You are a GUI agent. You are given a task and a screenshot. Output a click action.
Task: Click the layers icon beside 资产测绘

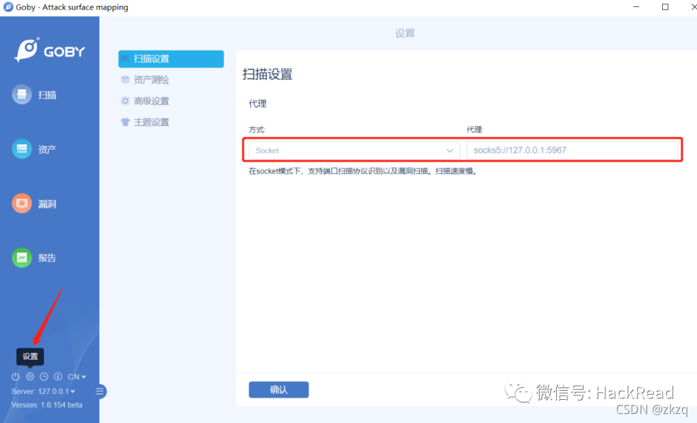tap(125, 79)
